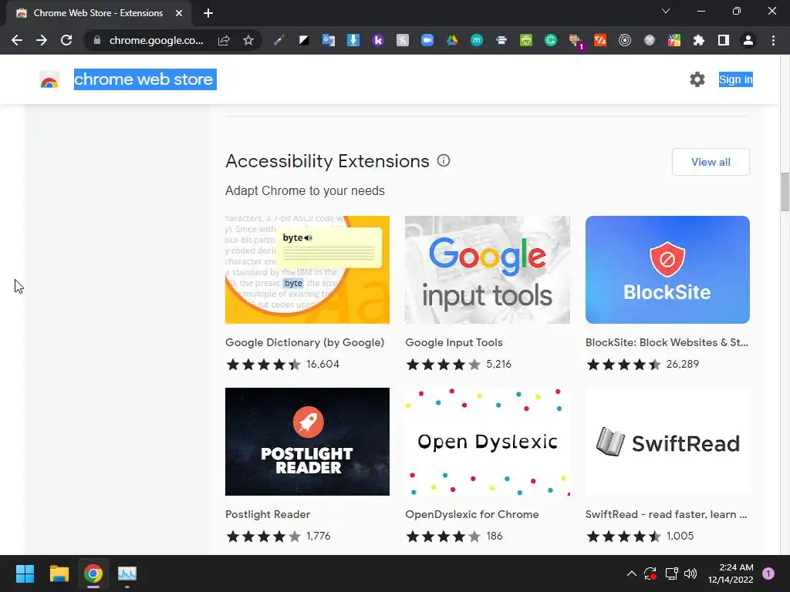Image resolution: width=790 pixels, height=592 pixels.
Task: Open the Chrome profile avatar
Action: click(x=748, y=40)
